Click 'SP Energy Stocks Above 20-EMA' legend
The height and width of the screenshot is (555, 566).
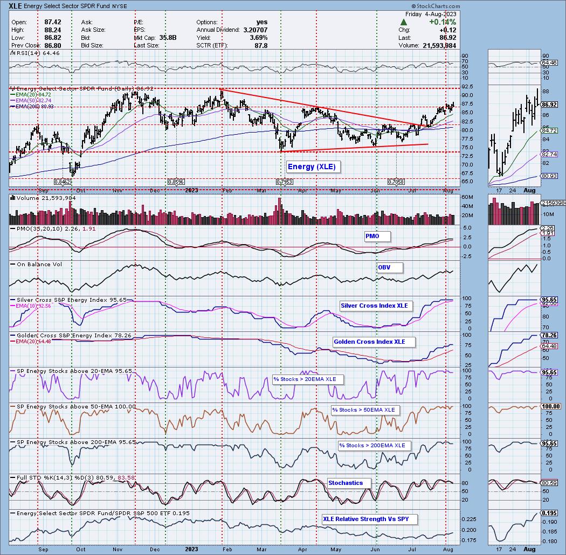coord(71,371)
